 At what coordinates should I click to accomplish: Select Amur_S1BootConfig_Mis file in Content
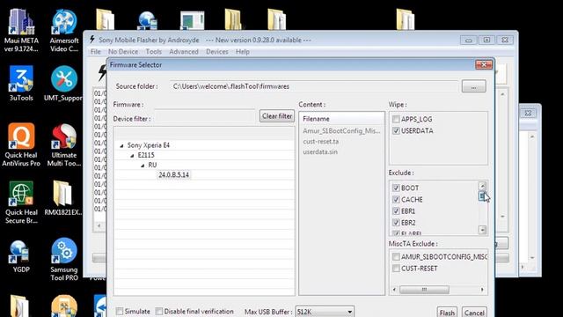pos(341,131)
